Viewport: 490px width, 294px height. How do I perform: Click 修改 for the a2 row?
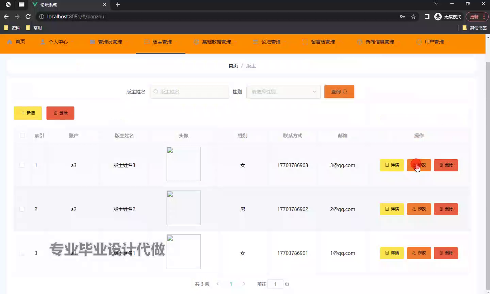419,209
